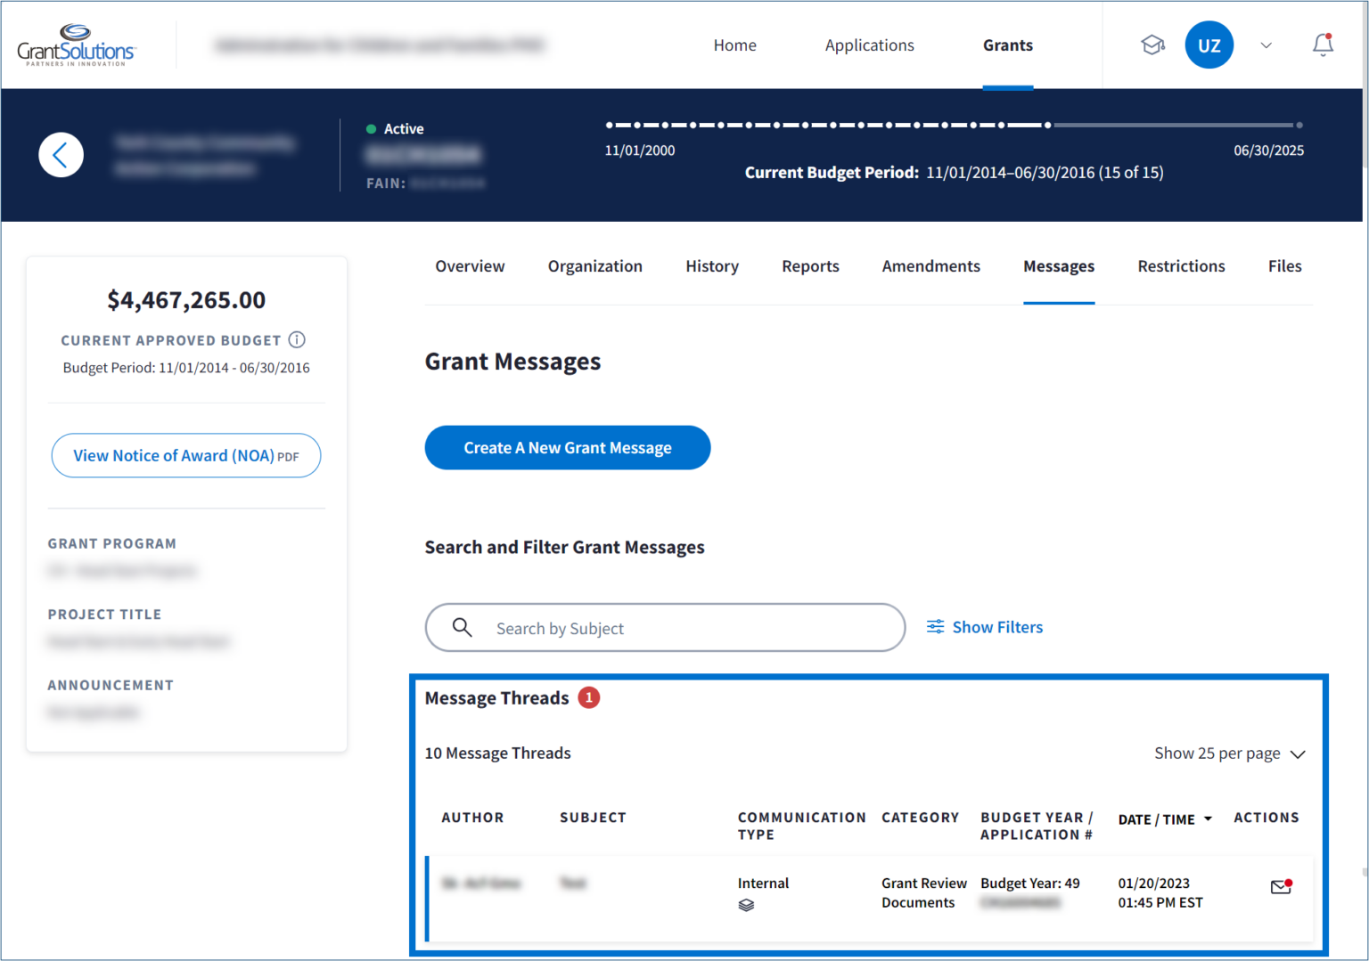Screen dimensions: 1369x961
Task: Click the search magnifier icon
Action: click(462, 628)
